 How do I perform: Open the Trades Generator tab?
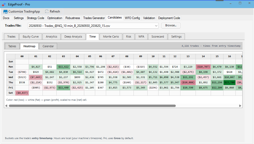[x=94, y=18]
